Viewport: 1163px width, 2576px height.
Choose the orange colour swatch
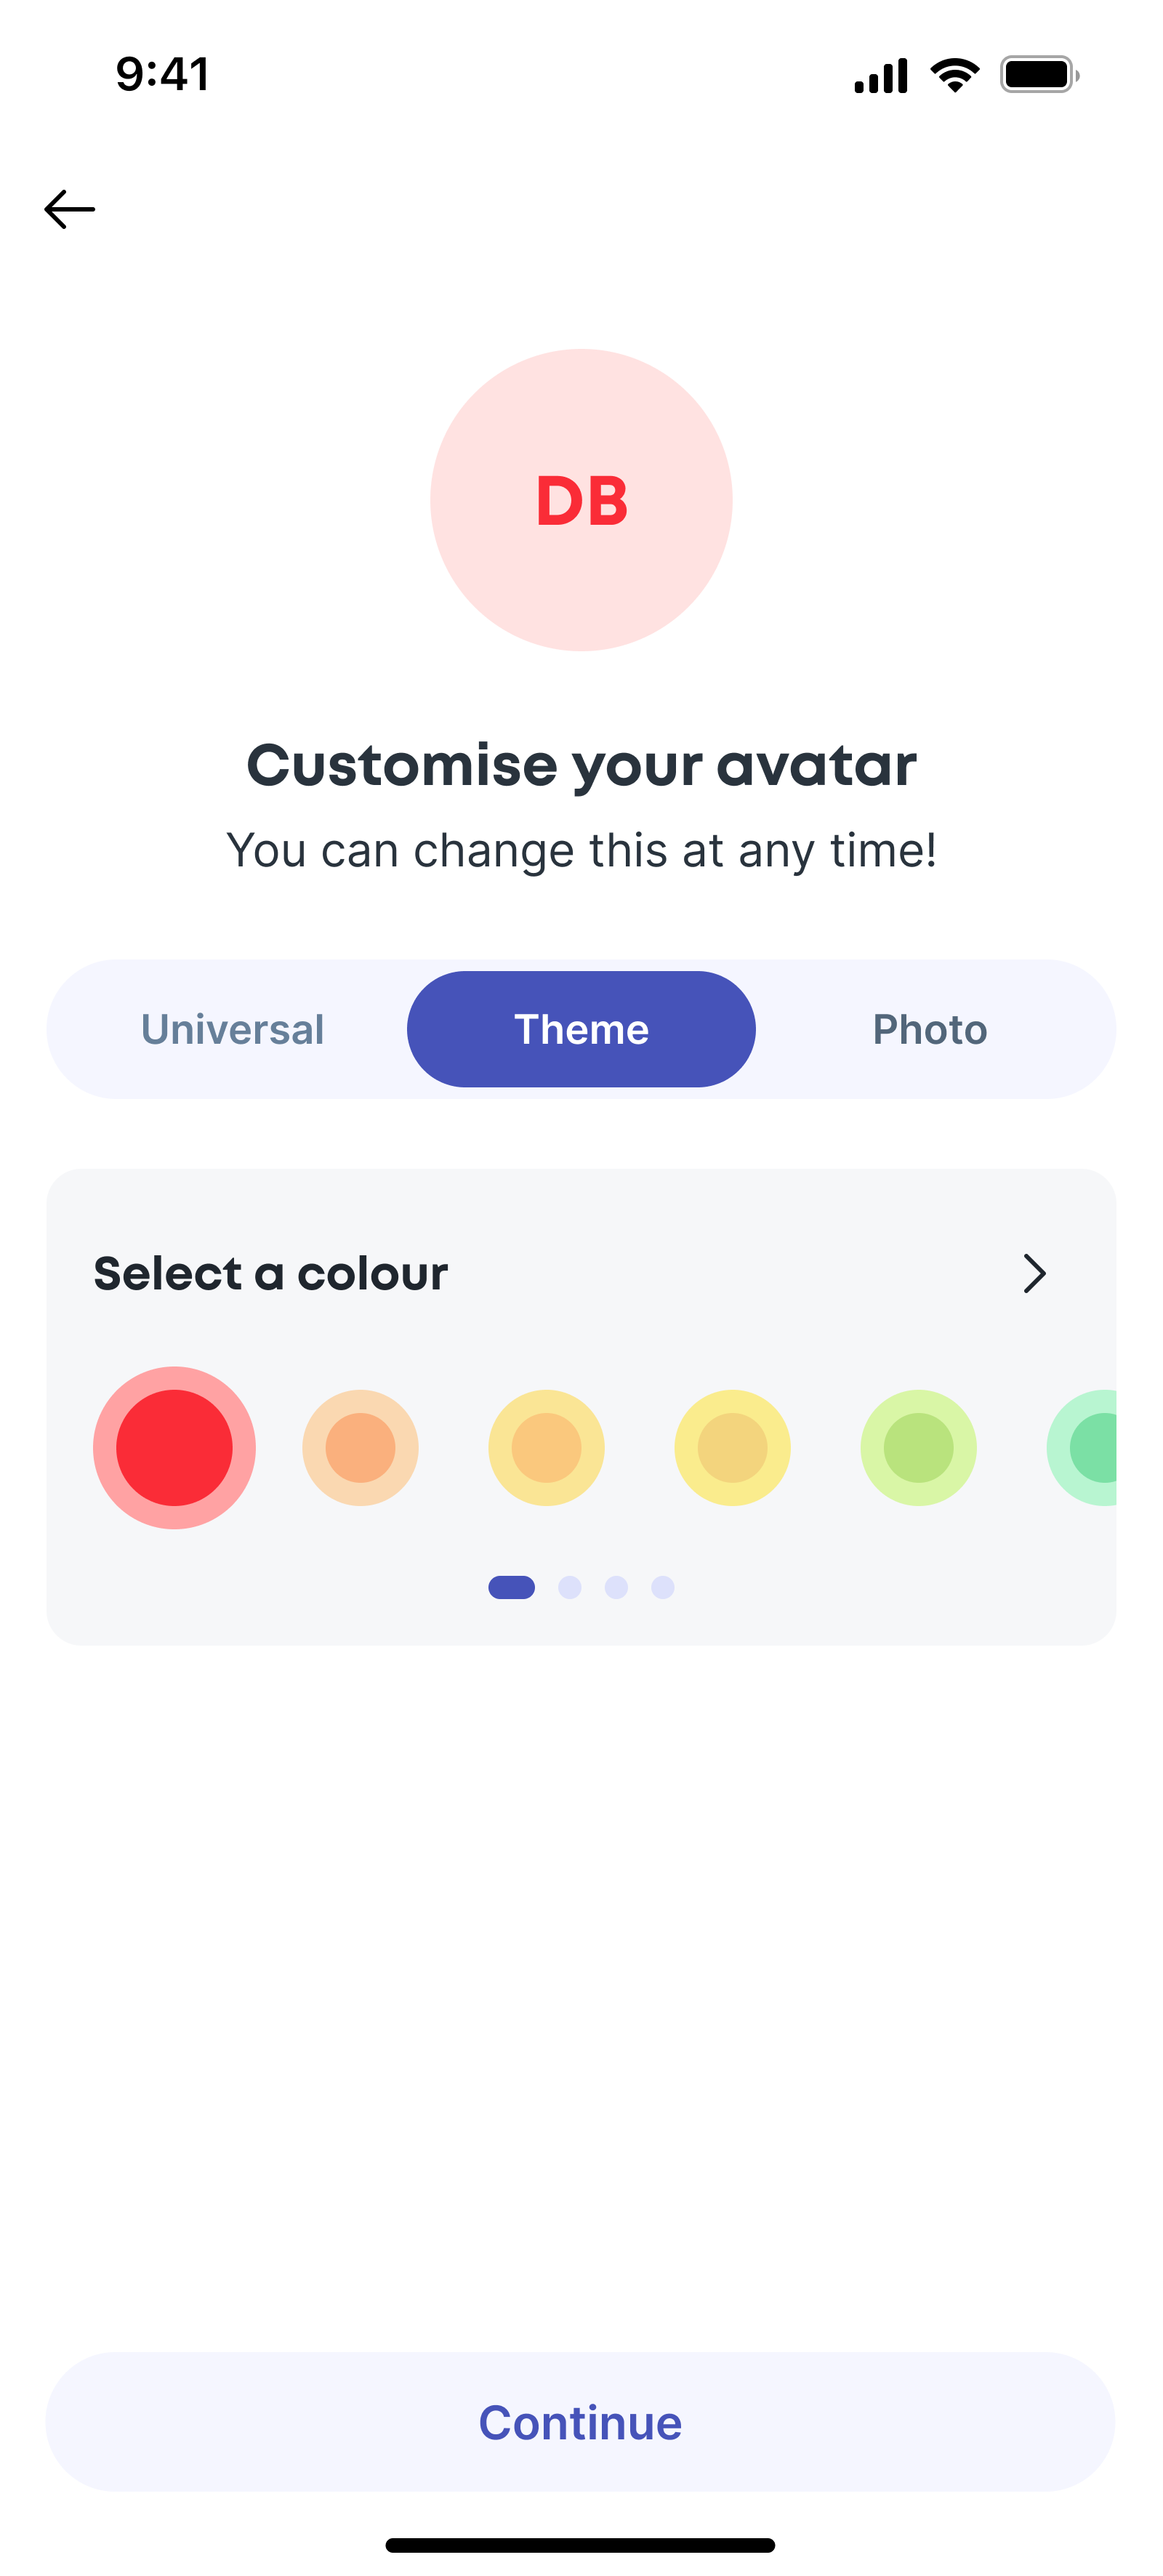pos(360,1448)
